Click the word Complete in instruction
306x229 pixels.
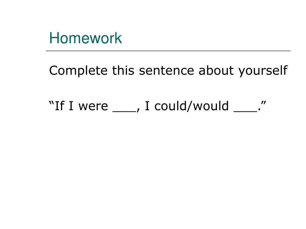[78, 71]
